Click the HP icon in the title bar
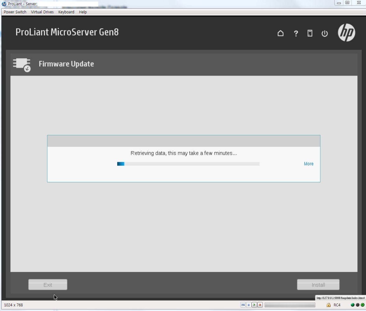The width and height of the screenshot is (366, 311). coord(4,4)
